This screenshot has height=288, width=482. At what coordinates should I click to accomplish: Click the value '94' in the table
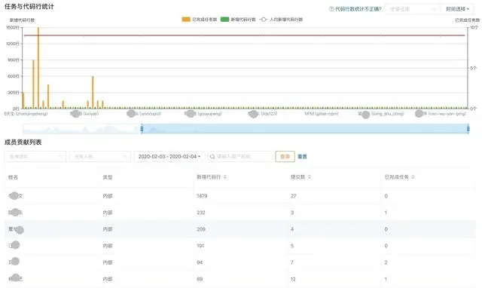[x=200, y=262]
